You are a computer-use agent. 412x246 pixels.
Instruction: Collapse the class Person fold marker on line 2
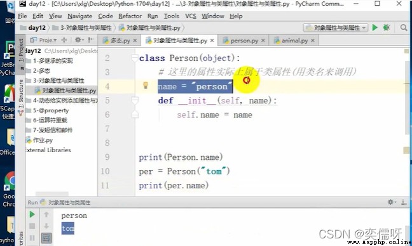pyautogui.click(x=135, y=58)
